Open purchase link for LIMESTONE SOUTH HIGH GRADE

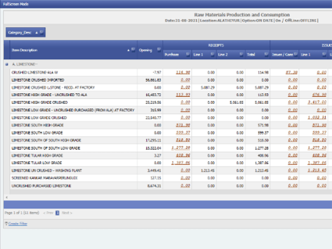[183, 125]
